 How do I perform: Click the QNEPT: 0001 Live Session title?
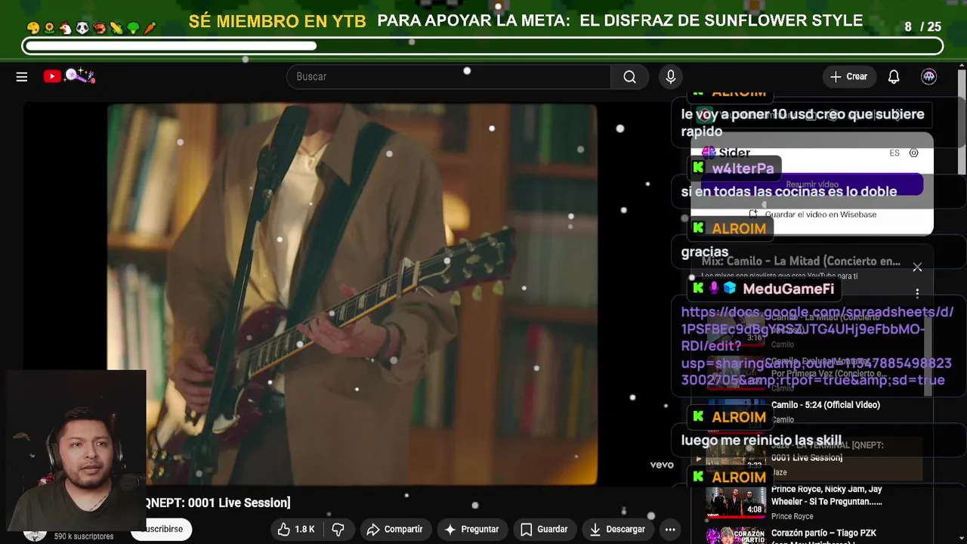[218, 502]
